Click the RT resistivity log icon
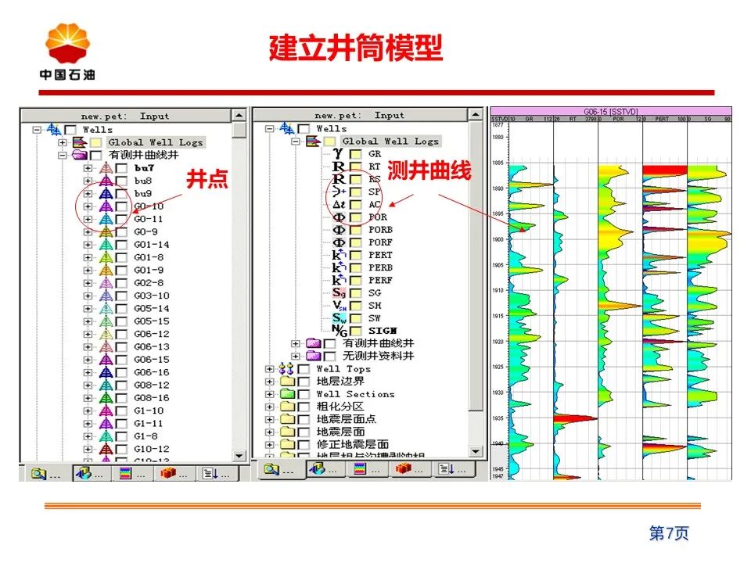 (339, 166)
